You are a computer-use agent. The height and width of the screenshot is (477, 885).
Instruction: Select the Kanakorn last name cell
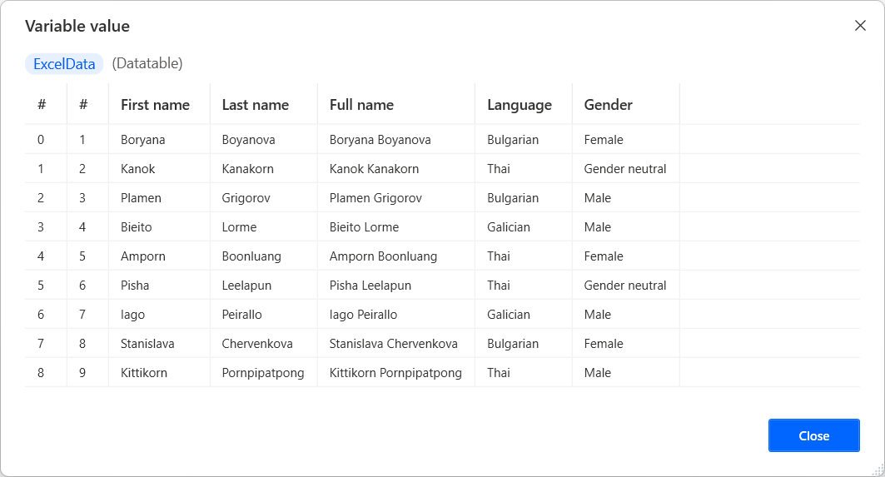tap(247, 169)
